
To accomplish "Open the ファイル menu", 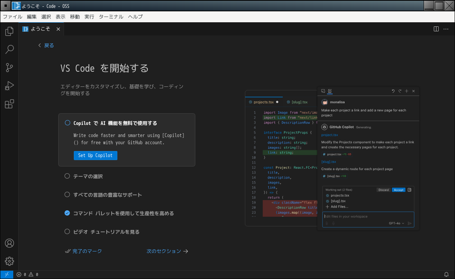I will 12,17.
